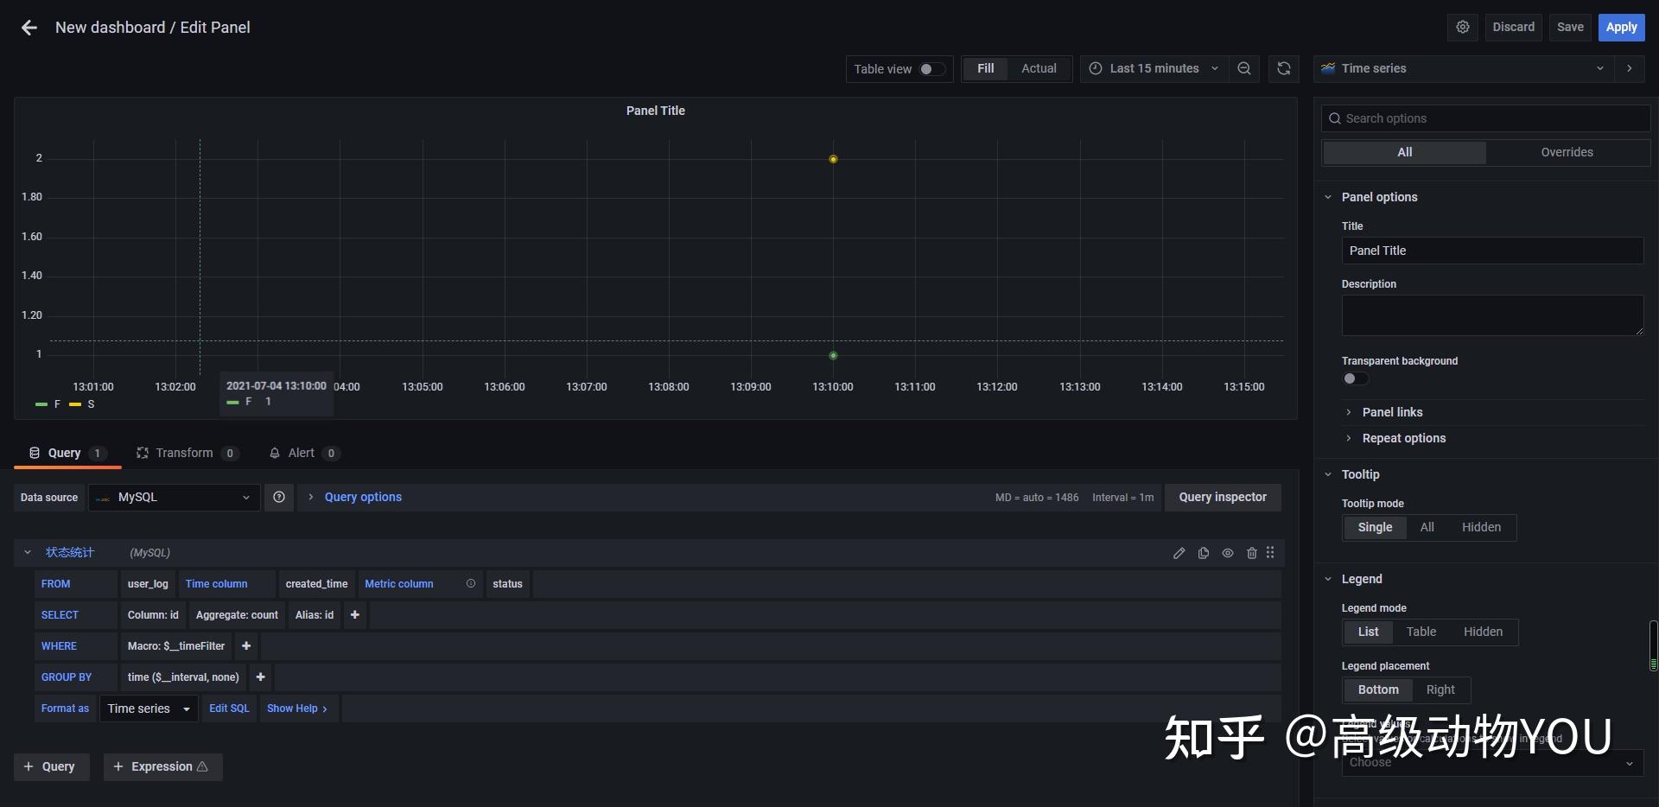Viewport: 1659px width, 807px height.
Task: Open the Time series visualization picker
Action: (1462, 68)
